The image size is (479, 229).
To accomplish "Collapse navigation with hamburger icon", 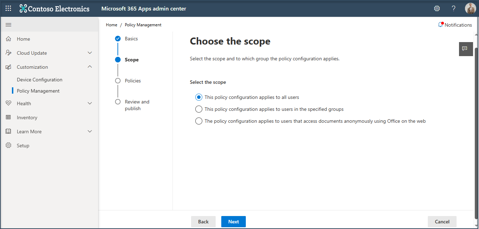I will [x=8, y=25].
